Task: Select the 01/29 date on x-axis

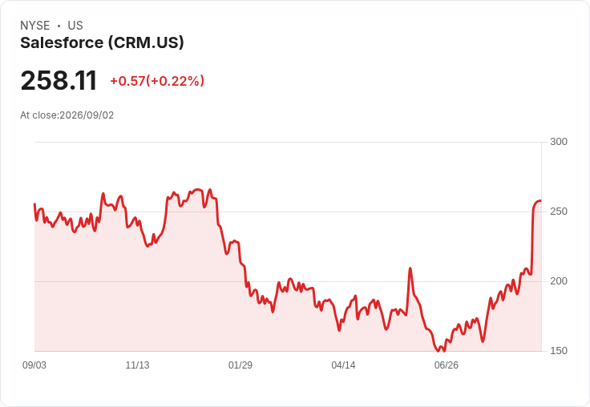Action: point(240,365)
